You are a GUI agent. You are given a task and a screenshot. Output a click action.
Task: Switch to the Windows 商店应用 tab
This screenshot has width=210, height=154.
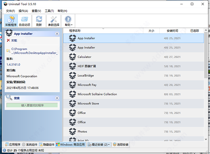point(70,145)
